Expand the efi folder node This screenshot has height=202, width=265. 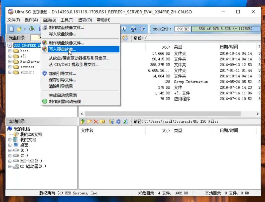(10, 56)
